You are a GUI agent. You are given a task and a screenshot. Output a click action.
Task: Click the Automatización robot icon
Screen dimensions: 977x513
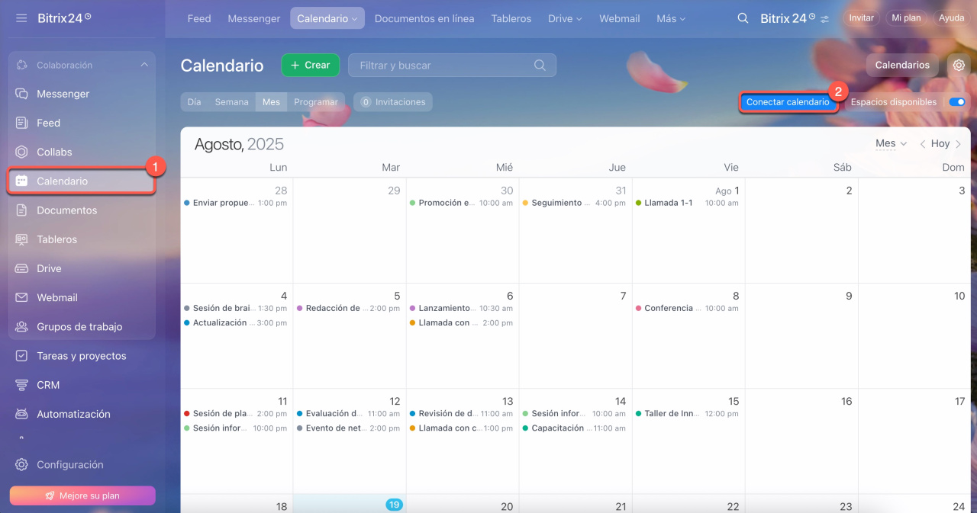tap(22, 414)
